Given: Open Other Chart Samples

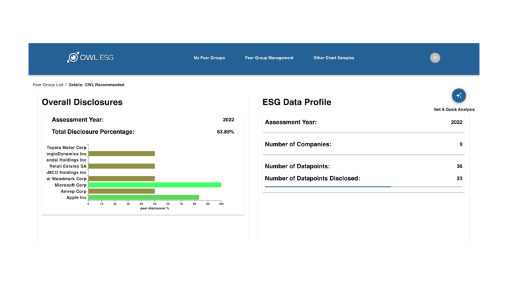Looking at the screenshot, I should click(x=333, y=58).
